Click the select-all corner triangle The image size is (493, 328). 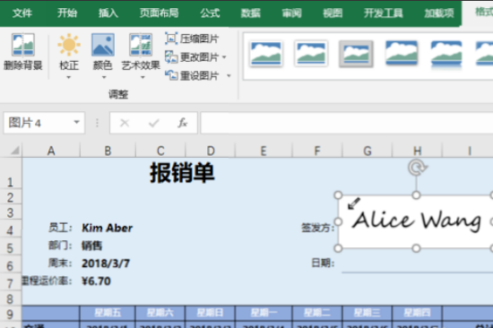point(15,151)
